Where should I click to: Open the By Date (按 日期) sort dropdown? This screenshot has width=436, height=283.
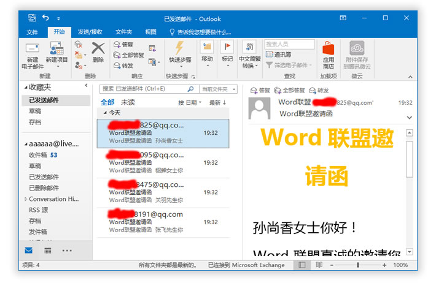click(190, 103)
